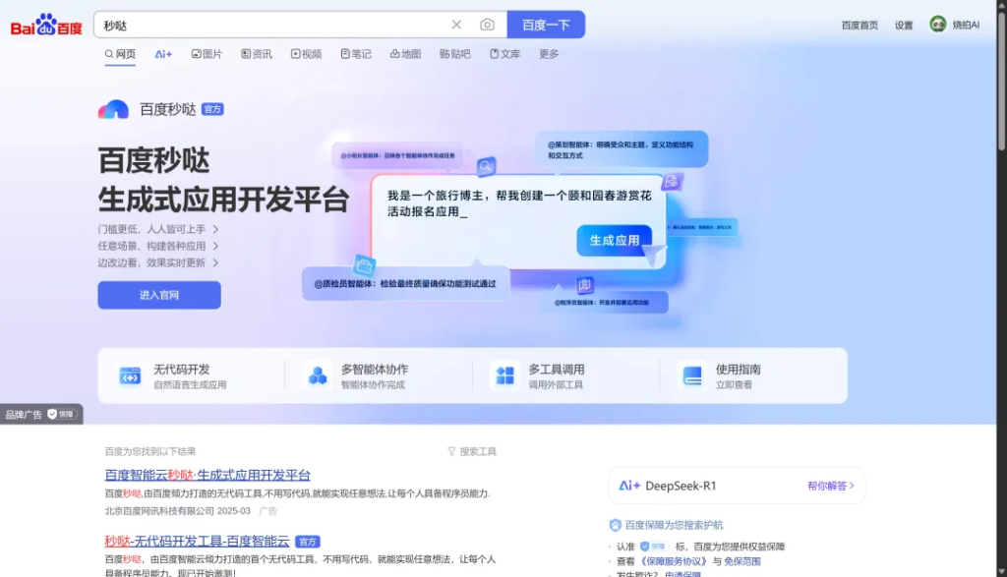Switch to the 视频 tab
Viewport: 1007px width, 577px height.
[x=306, y=54]
